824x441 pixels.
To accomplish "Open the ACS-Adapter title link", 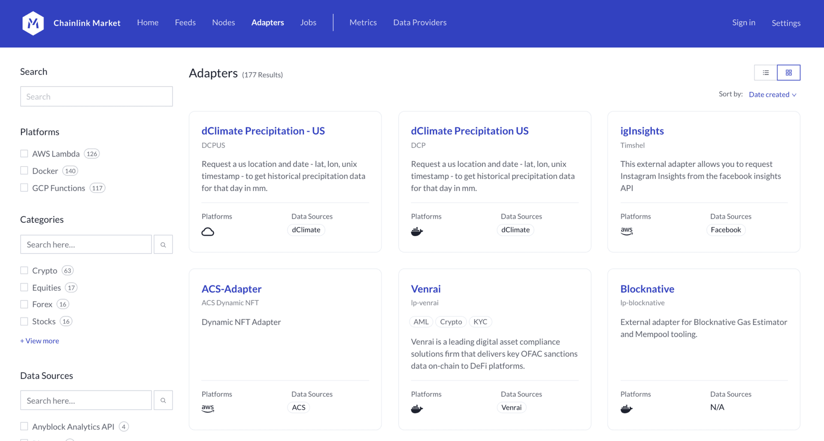I will point(231,289).
